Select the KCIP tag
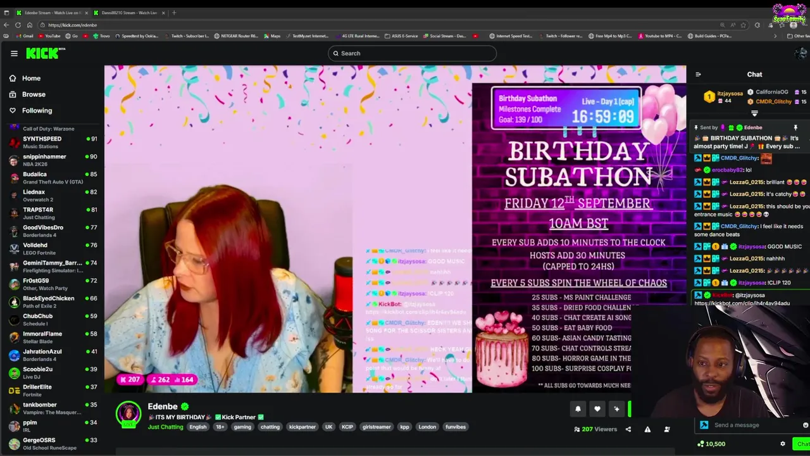 (347, 427)
